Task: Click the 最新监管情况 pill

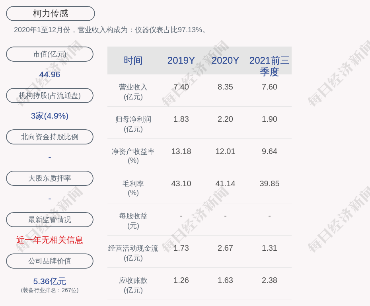Action: [49, 220]
